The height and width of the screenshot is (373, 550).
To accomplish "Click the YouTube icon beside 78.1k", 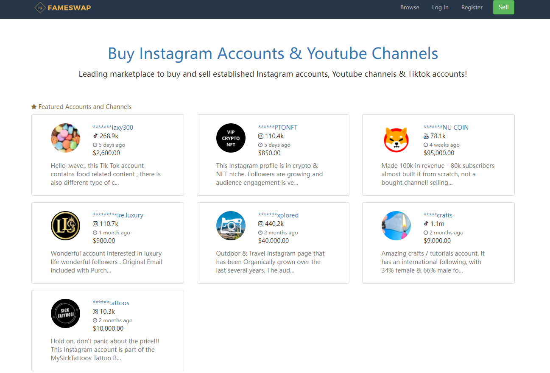I will 426,136.
